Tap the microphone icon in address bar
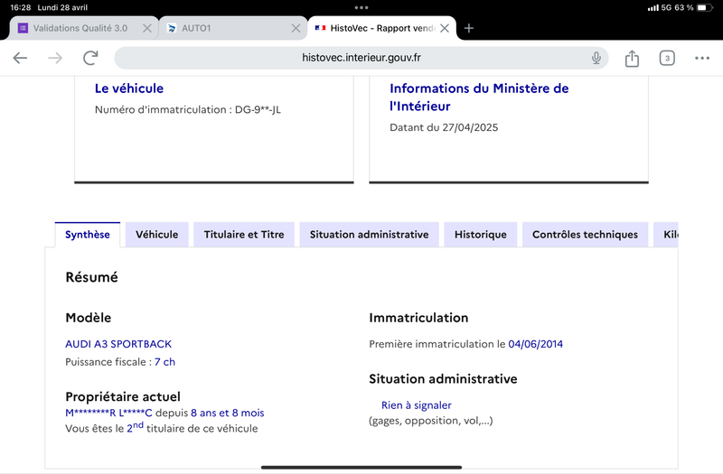The height and width of the screenshot is (474, 723). (x=596, y=58)
